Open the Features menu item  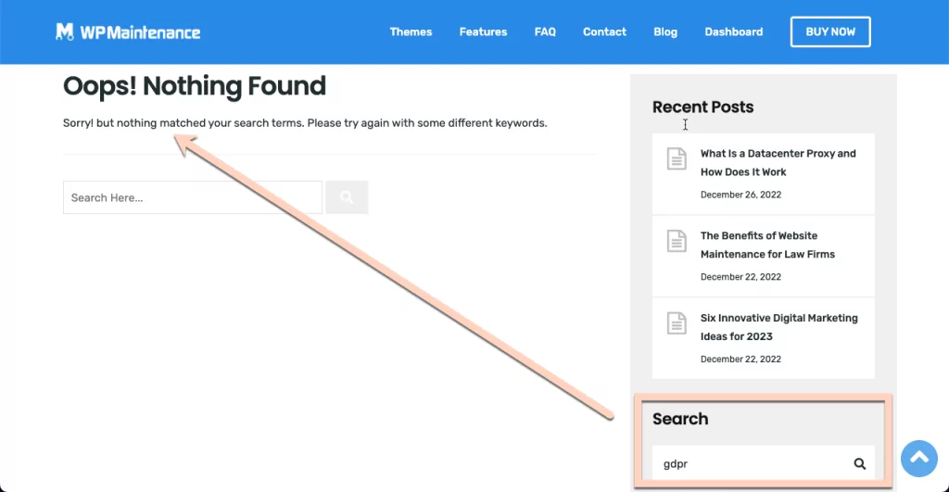[x=483, y=32]
